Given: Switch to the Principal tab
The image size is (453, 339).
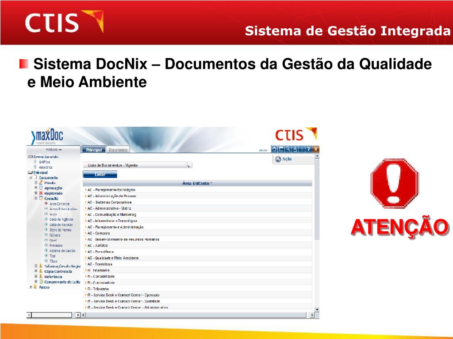Looking at the screenshot, I should point(94,150).
